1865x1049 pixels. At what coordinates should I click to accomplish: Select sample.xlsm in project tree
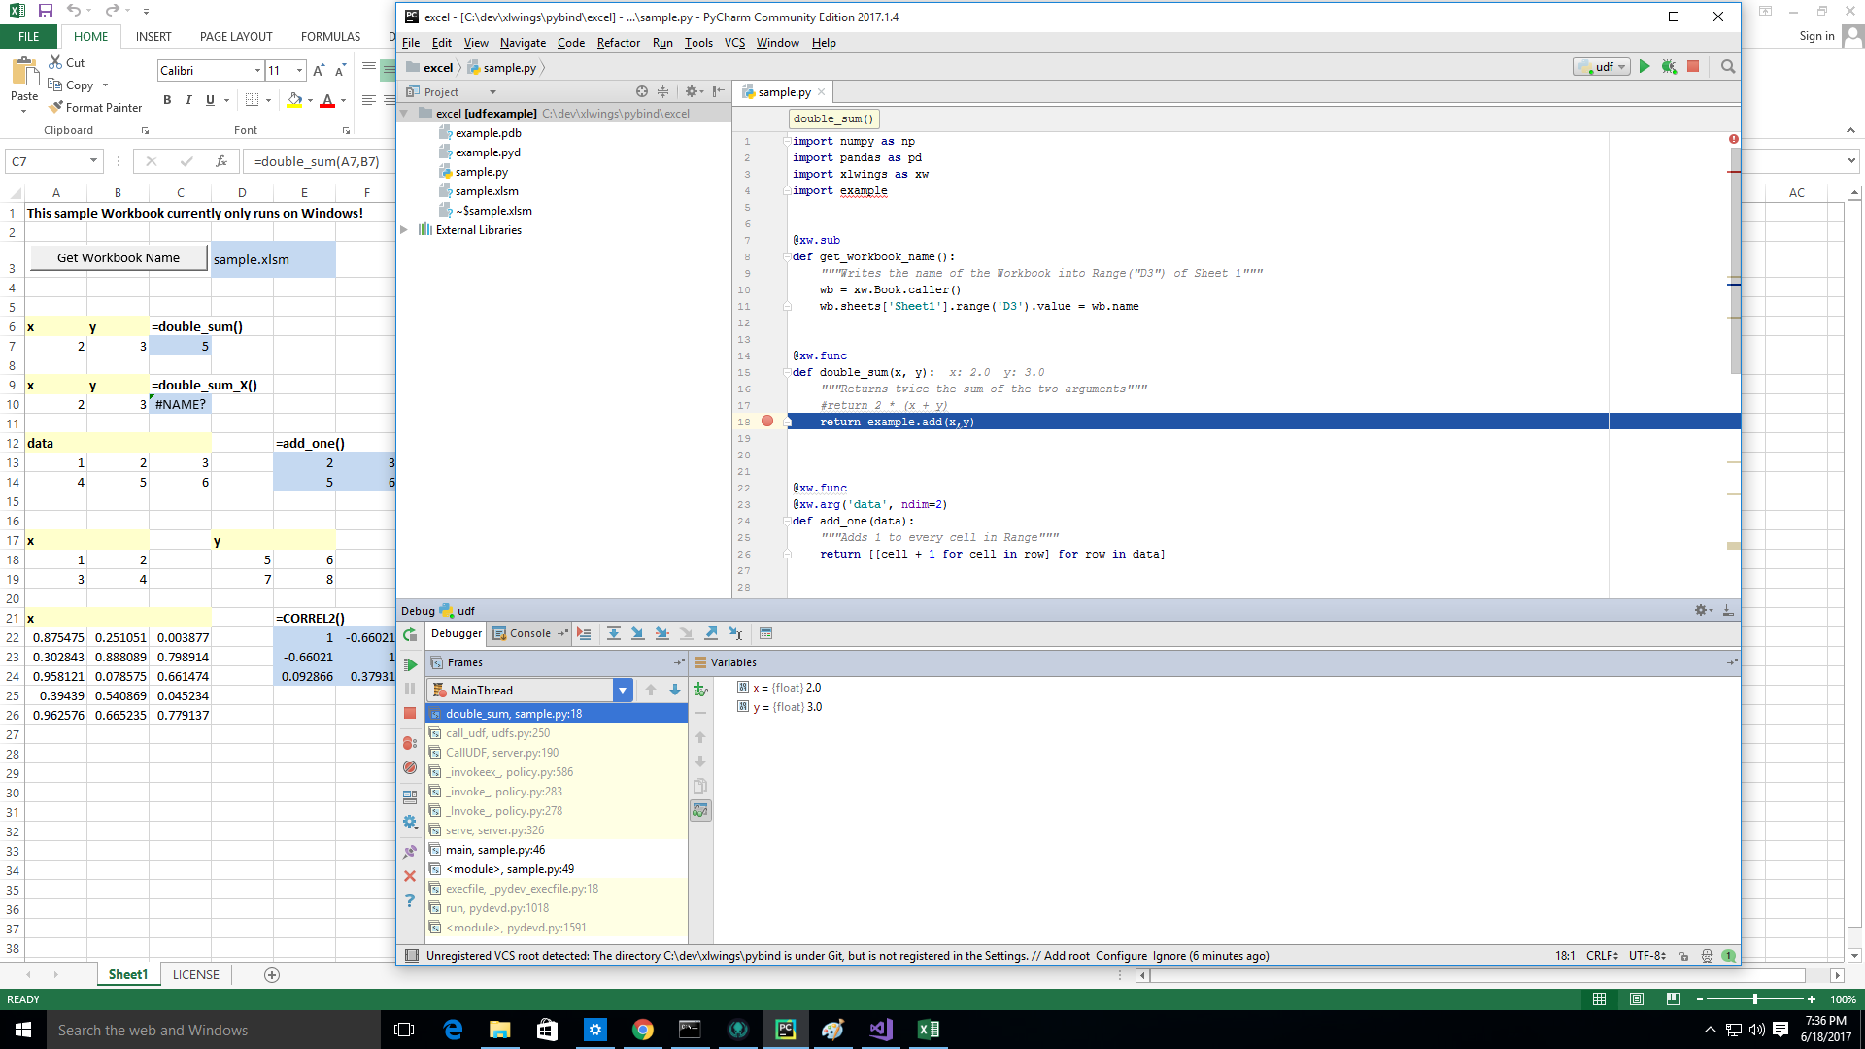pyautogui.click(x=487, y=191)
